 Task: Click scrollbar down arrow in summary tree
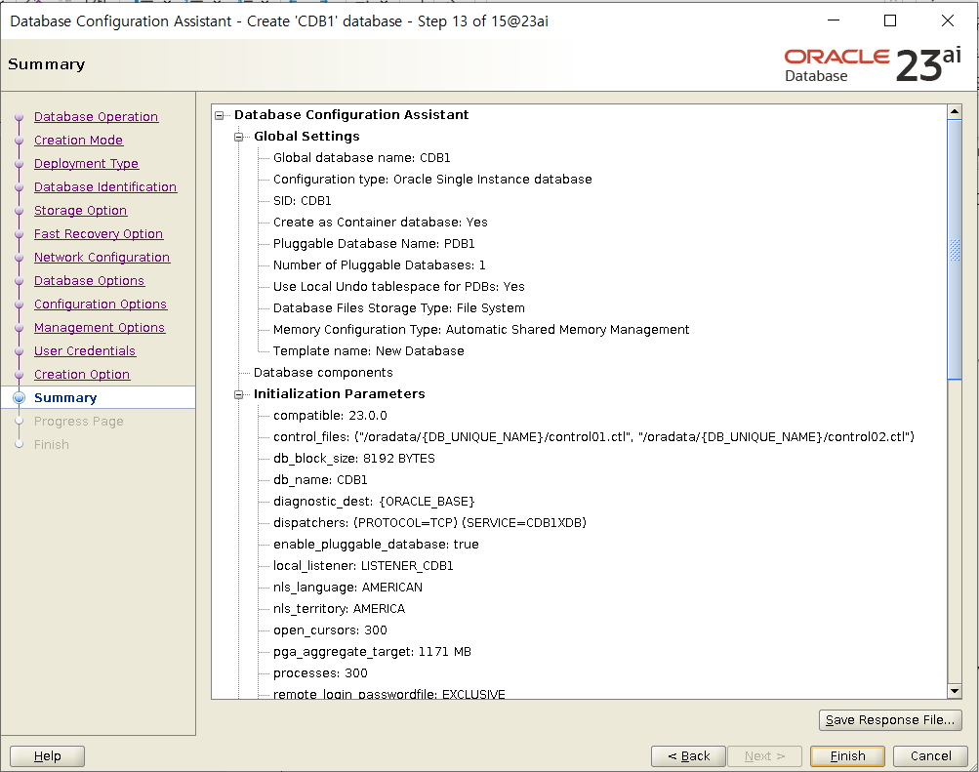[954, 691]
